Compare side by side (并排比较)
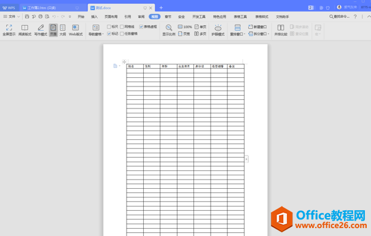371x236 pixels. 281,30
